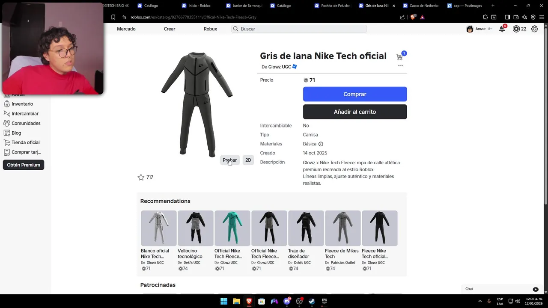Close the Gris de lana Nike tab
Screen dimensions: 548x308
coord(393,6)
